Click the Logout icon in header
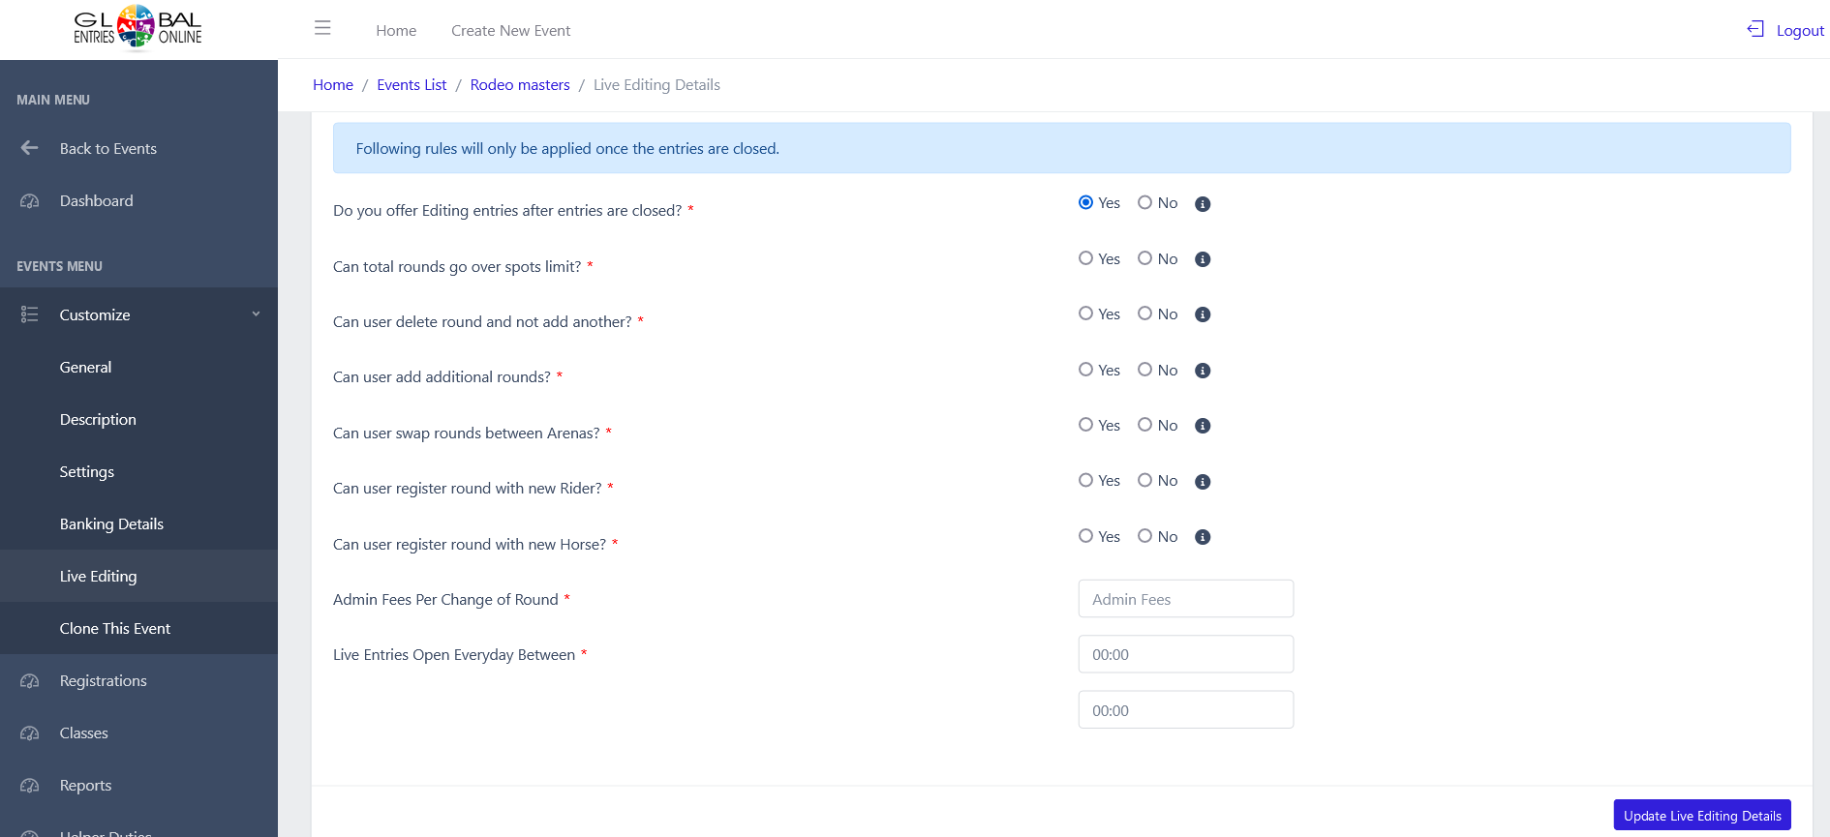This screenshot has width=1830, height=837. [x=1754, y=29]
